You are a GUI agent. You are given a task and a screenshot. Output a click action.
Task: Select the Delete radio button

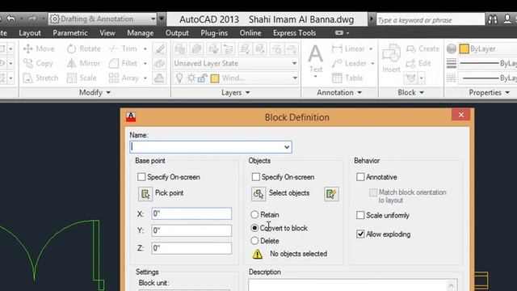tap(254, 241)
